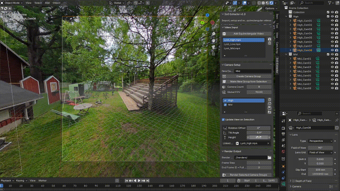This screenshot has height=191, width=340.
Task: Click fake user shield next to High_Cam08
Action: 337,128
